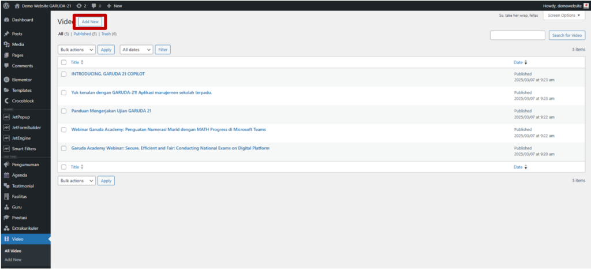The width and height of the screenshot is (591, 269).
Task: Click the Search for Video button
Action: click(567, 35)
